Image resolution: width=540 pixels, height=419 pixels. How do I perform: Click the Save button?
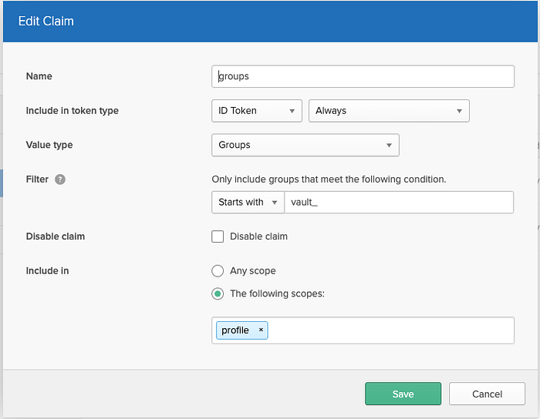[403, 394]
